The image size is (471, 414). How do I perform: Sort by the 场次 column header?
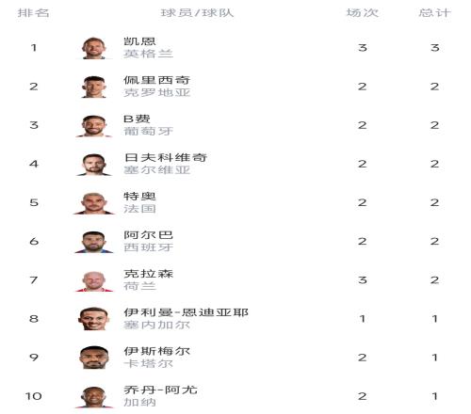tap(363, 13)
